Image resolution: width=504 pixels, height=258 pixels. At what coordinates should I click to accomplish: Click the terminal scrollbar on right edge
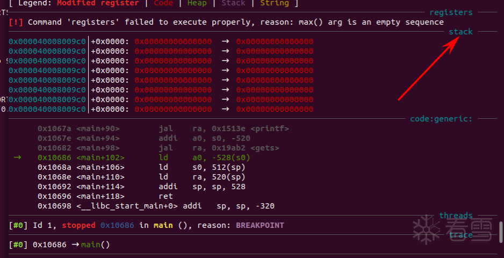click(x=501, y=233)
